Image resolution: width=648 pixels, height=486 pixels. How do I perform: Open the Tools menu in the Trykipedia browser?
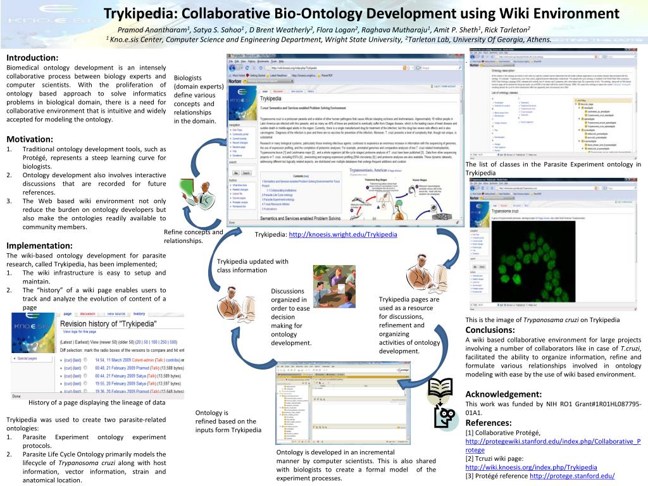click(x=274, y=61)
